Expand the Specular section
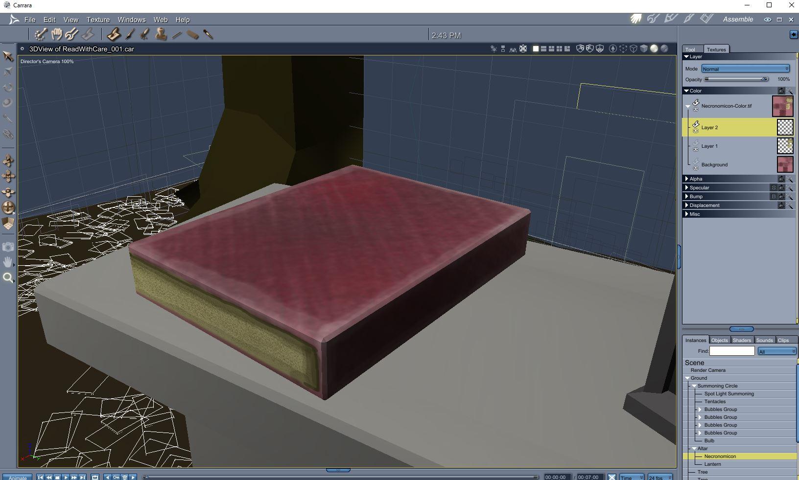The width and height of the screenshot is (799, 480). pyautogui.click(x=686, y=187)
